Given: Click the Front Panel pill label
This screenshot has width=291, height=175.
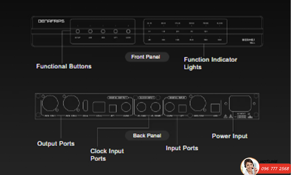Looking at the screenshot, I should point(145,57).
